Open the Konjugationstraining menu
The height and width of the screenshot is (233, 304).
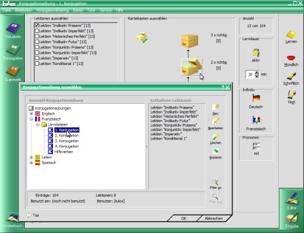tap(52, 10)
